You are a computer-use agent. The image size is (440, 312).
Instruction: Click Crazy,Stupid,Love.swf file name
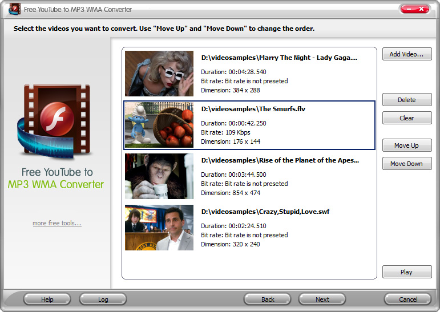point(265,212)
